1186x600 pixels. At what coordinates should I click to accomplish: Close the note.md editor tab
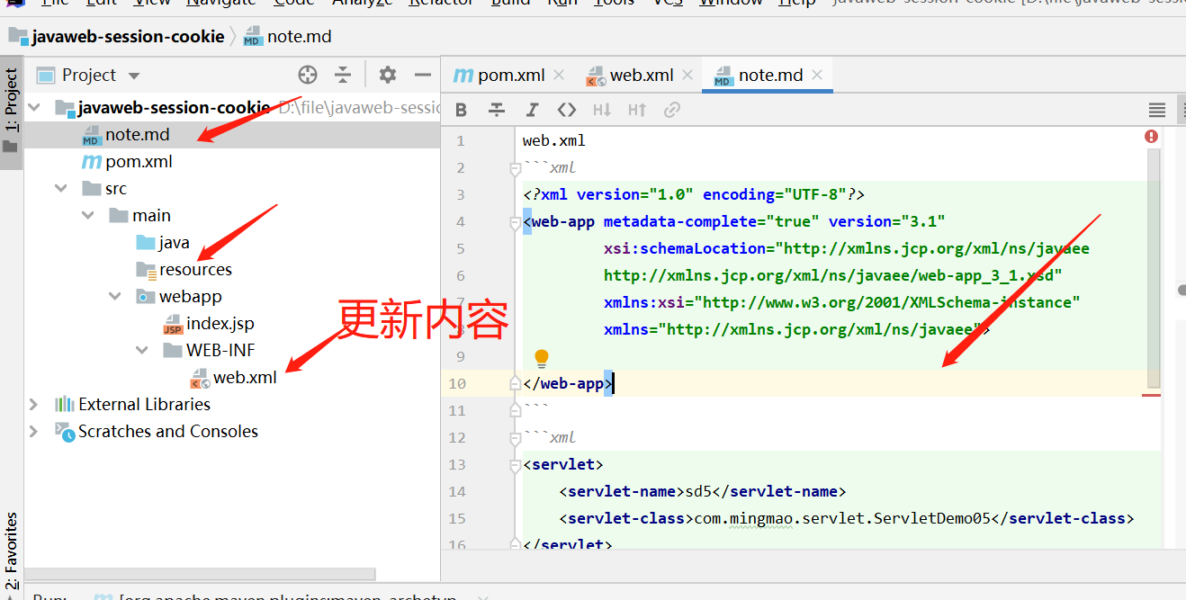(817, 75)
